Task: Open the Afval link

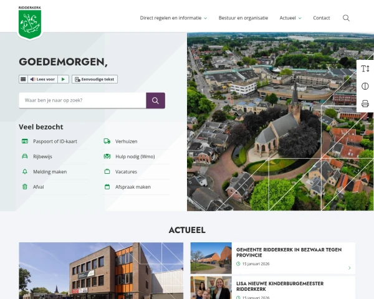Action: pos(39,187)
